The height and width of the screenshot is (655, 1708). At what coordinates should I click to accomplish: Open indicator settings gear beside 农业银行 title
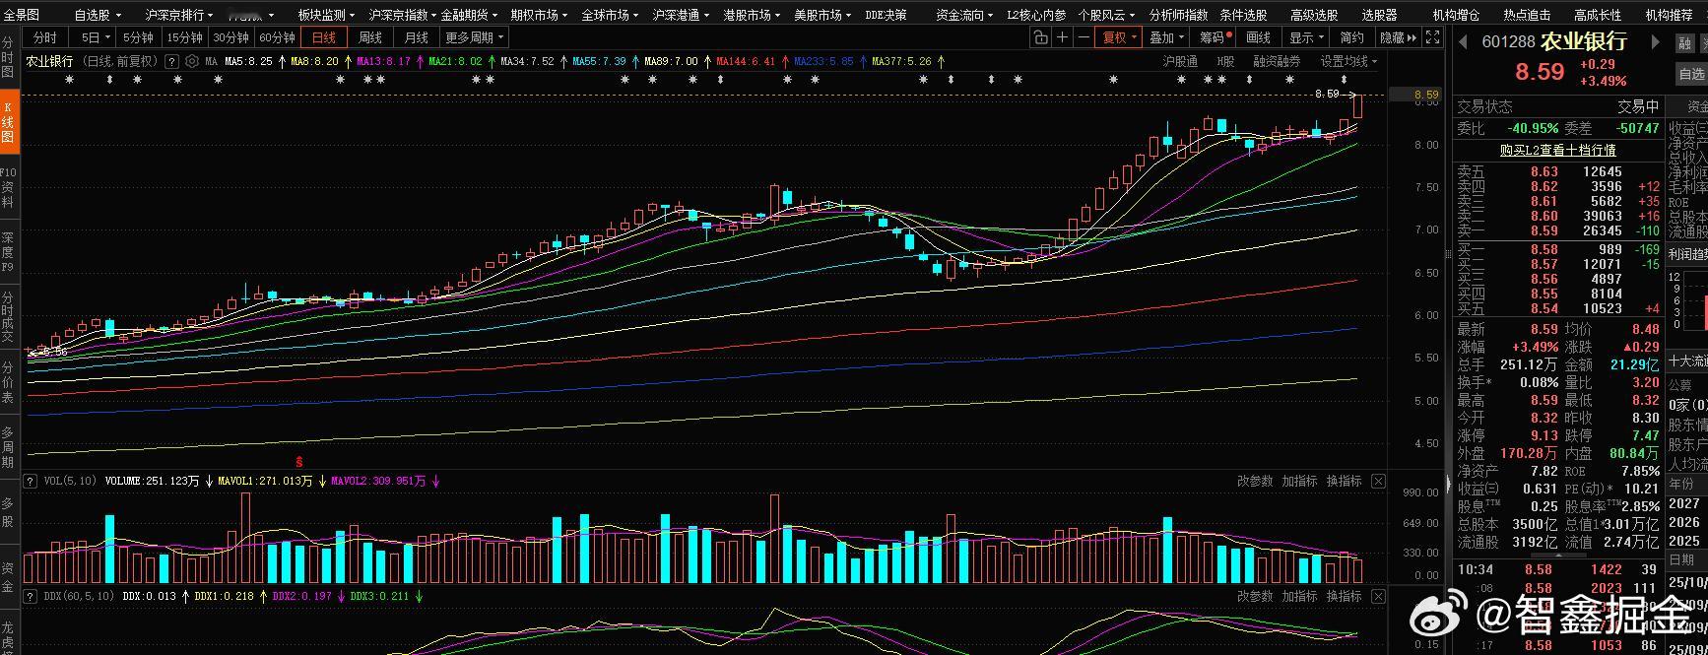(192, 61)
